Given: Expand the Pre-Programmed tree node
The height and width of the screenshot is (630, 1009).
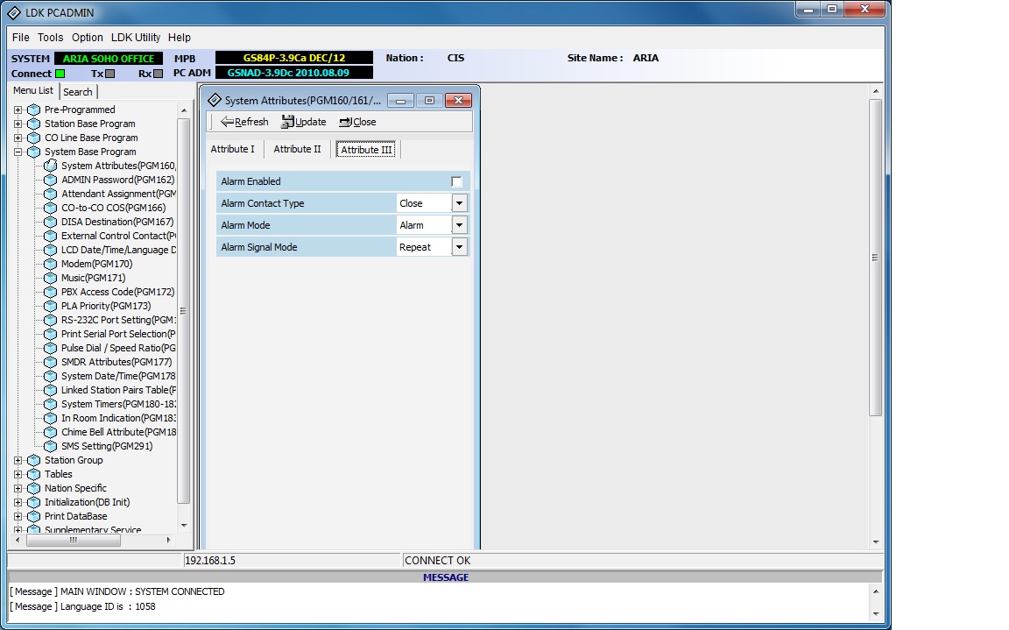Looking at the screenshot, I should (x=18, y=110).
